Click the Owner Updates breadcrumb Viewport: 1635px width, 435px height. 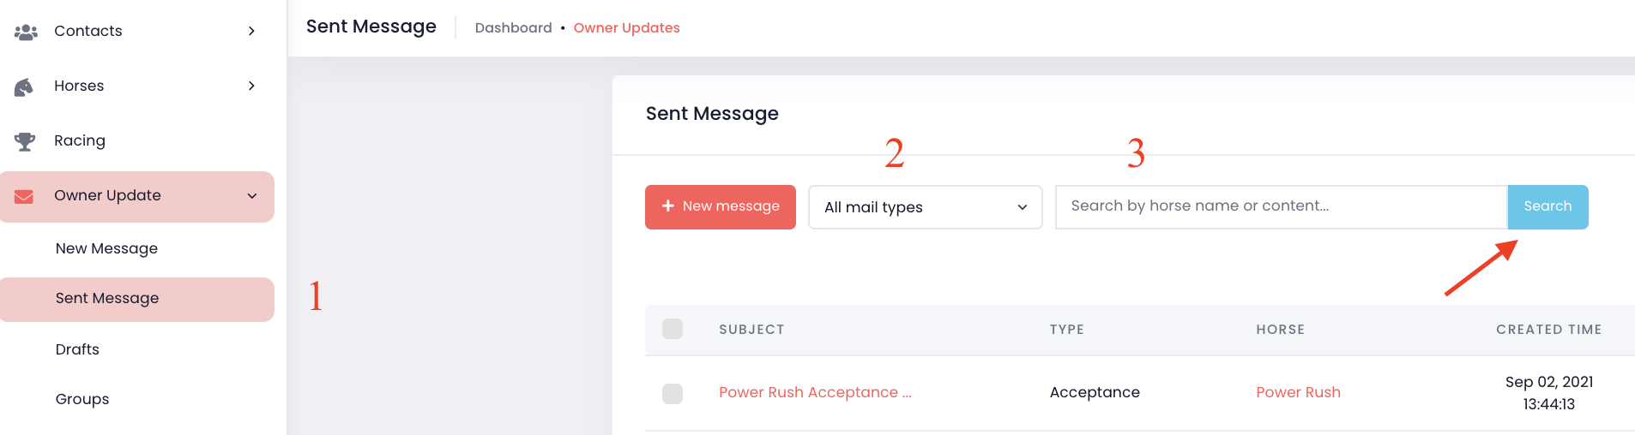pyautogui.click(x=626, y=28)
